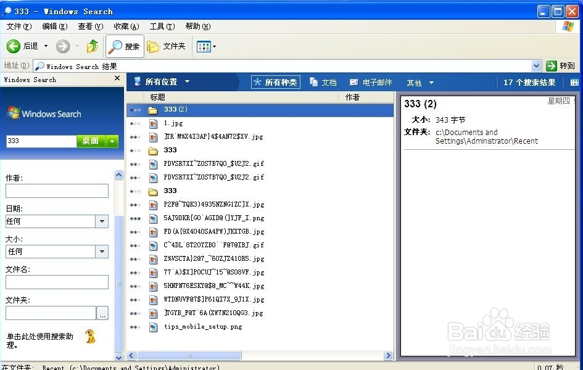Image resolution: width=583 pixels, height=370 pixels.
Task: Click the Folder input field
Action: coord(51,313)
